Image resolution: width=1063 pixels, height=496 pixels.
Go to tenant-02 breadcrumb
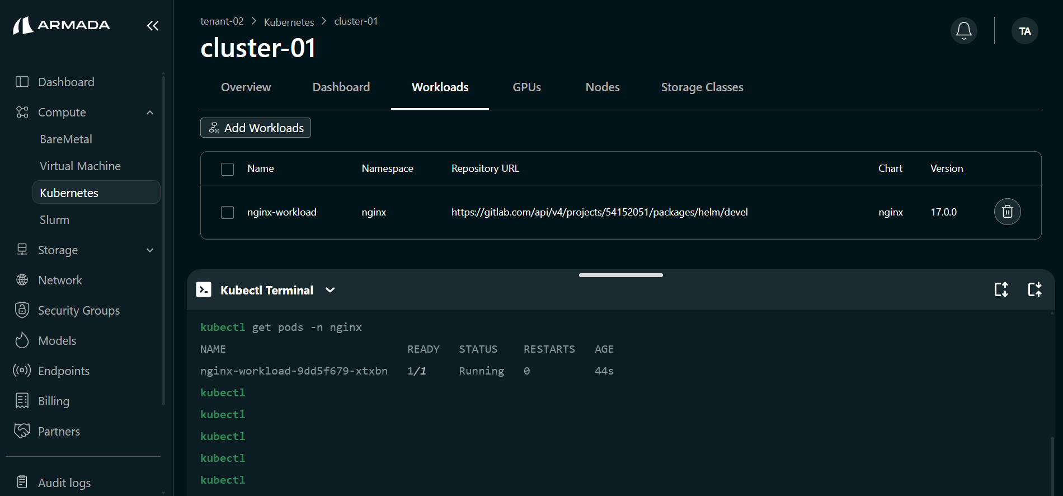[x=222, y=21]
